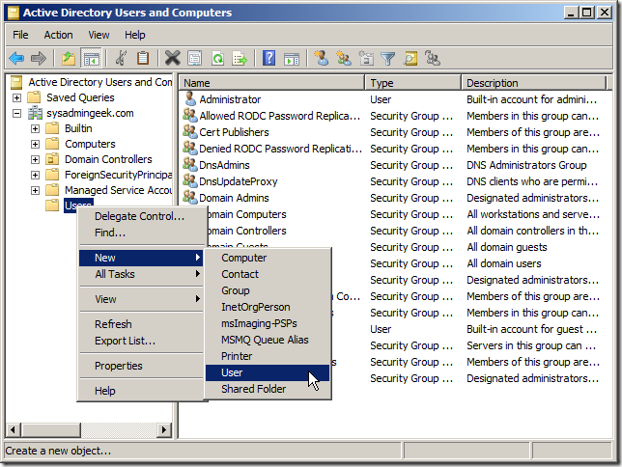Expand the Computers tree node
Viewport: 622px width, 467px height.
(36, 144)
